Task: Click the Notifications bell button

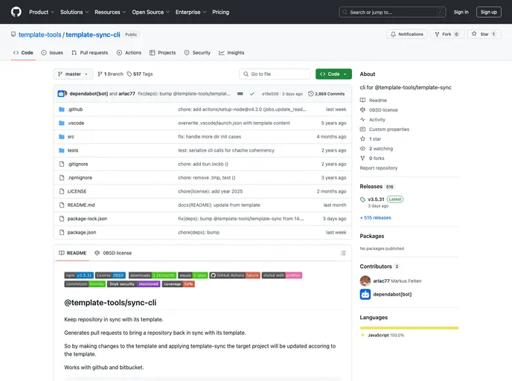Action: 407,34
